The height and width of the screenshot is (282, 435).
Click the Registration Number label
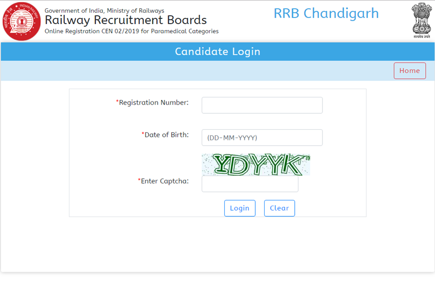pos(154,103)
